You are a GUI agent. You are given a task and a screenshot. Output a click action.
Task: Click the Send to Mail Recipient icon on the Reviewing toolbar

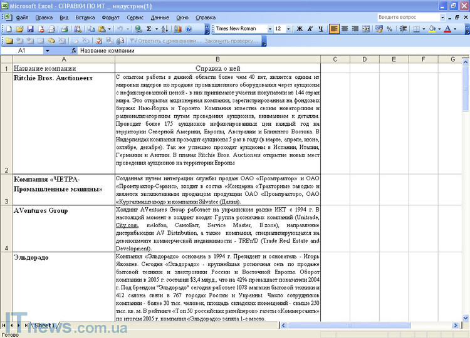[x=120, y=41]
